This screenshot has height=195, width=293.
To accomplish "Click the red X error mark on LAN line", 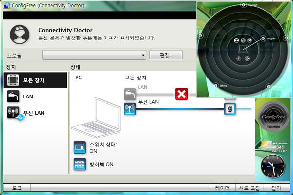I will [181, 94].
